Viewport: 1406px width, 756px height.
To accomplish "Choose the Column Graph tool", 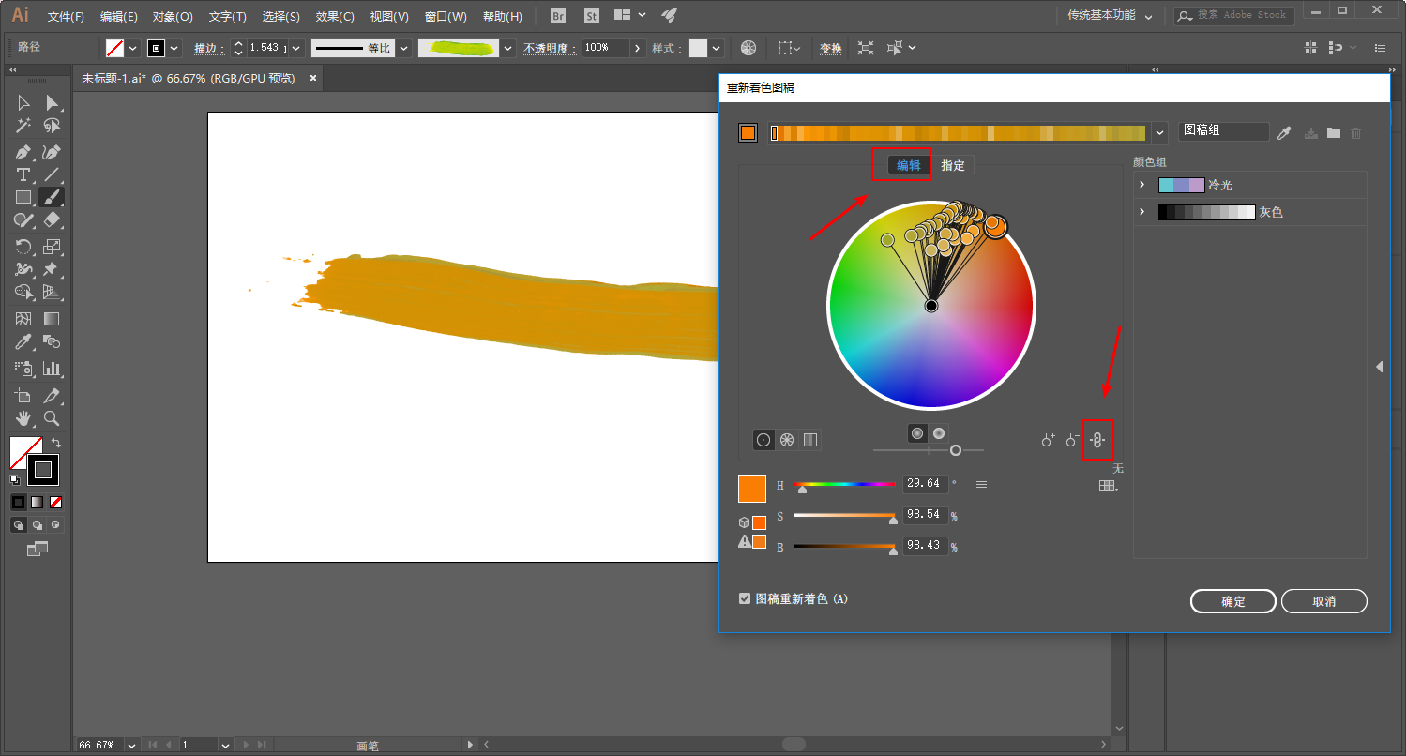I will click(52, 369).
